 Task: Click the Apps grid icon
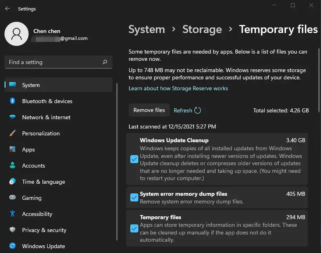(x=13, y=149)
